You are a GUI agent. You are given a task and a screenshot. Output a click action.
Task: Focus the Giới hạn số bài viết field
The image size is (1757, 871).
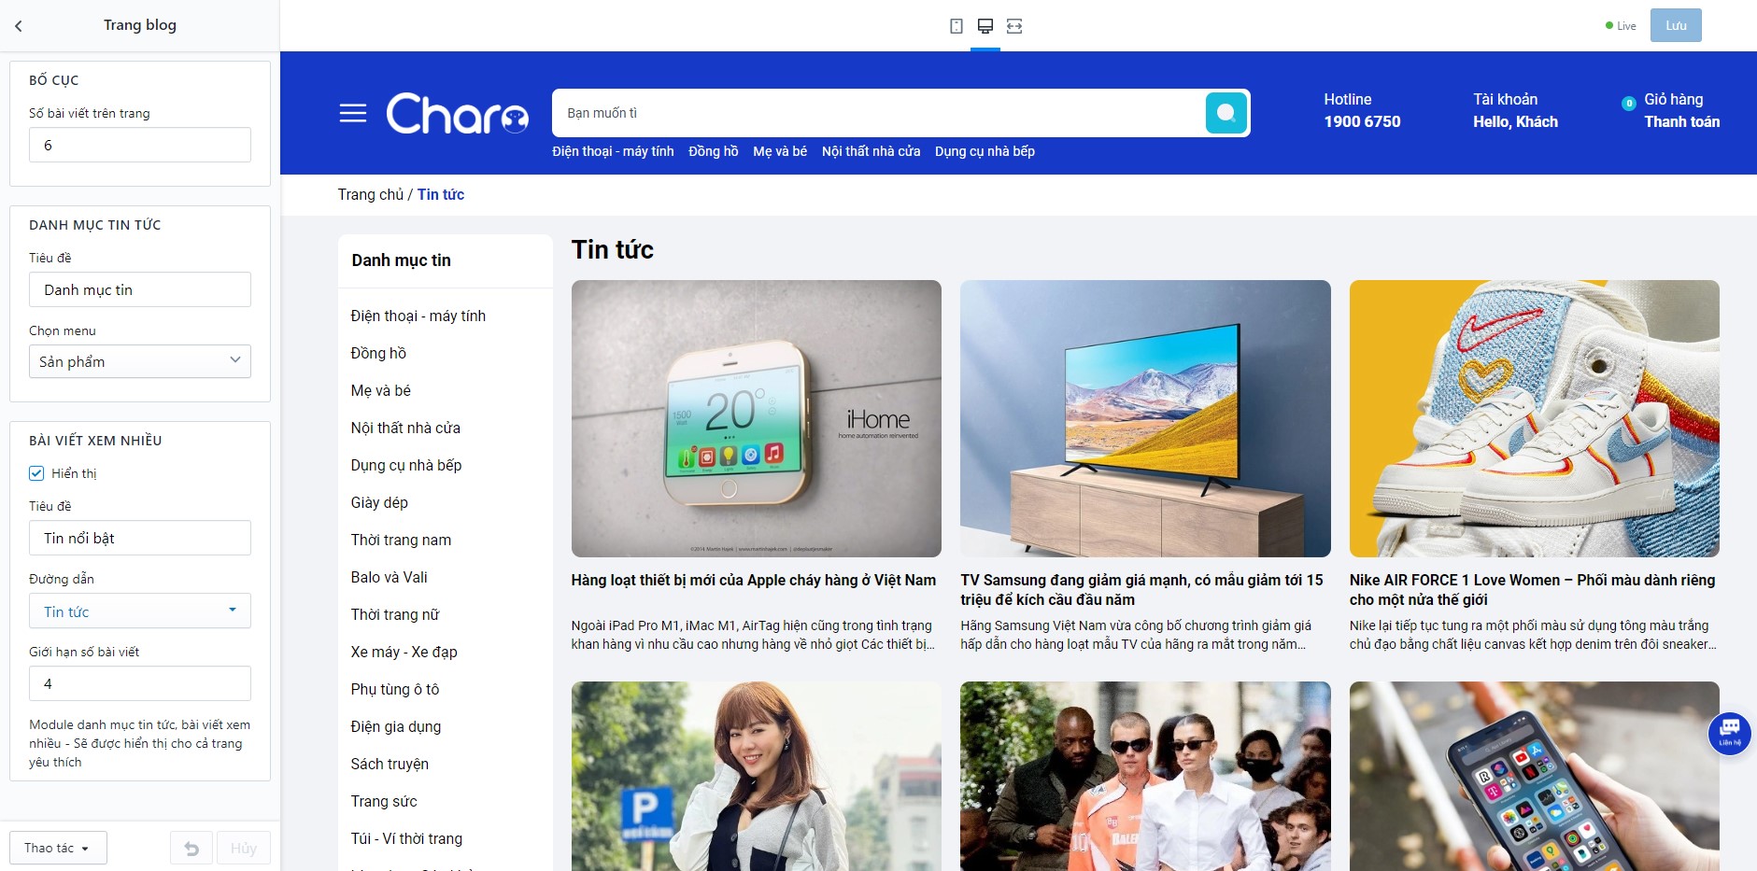coord(140,683)
